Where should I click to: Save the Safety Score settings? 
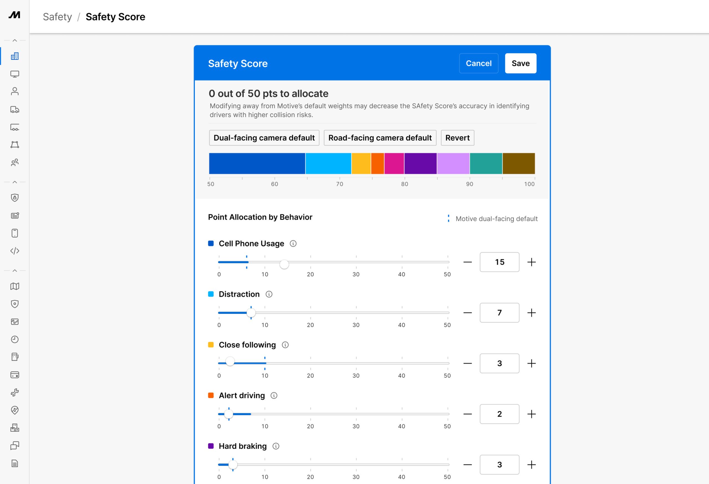(520, 63)
